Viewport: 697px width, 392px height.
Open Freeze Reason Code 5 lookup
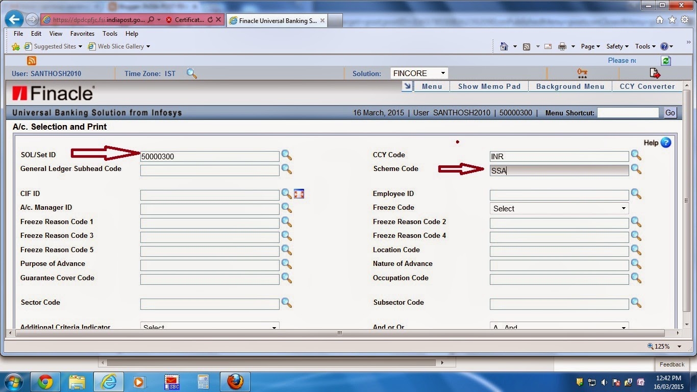[287, 250]
